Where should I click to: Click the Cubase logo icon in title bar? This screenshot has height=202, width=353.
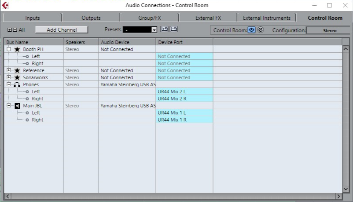tap(5, 5)
